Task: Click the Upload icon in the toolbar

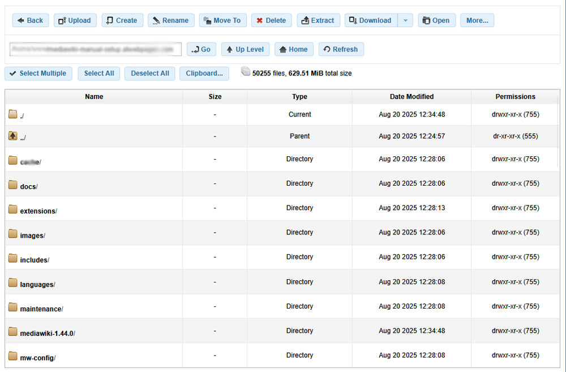Action: [x=62, y=20]
